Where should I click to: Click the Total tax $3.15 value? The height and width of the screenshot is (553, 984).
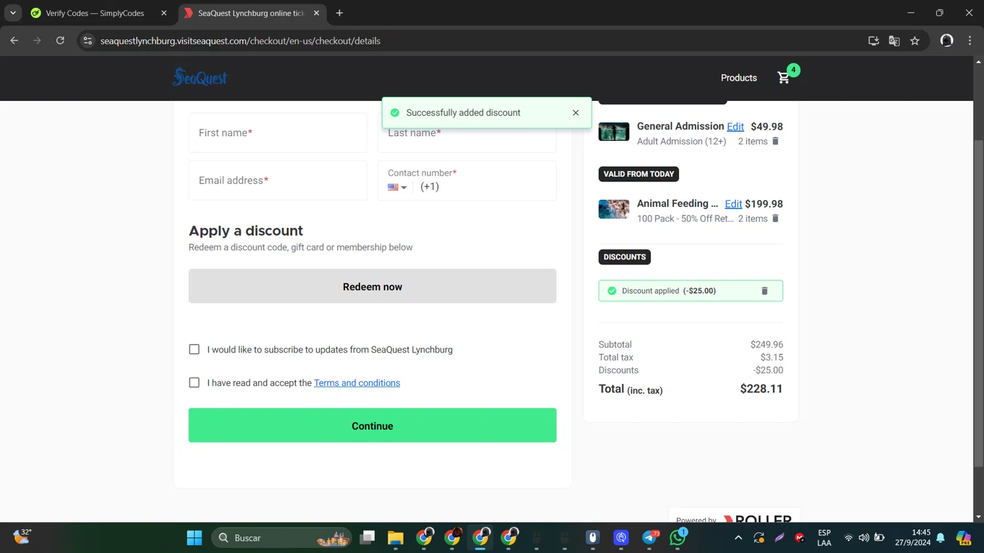(x=771, y=358)
